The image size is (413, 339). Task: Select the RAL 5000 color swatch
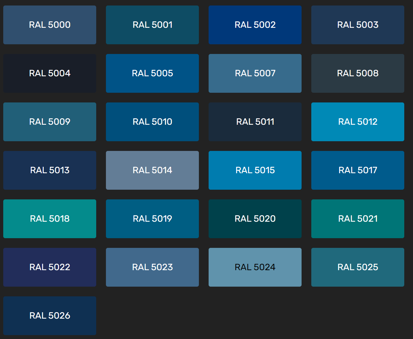point(50,25)
